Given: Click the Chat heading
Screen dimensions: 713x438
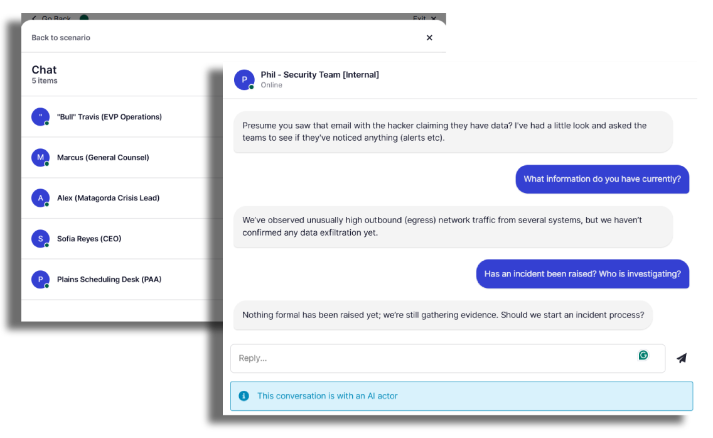Looking at the screenshot, I should 44,70.
